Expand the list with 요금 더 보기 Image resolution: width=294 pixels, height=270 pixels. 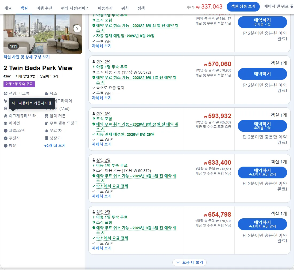pos(189,262)
